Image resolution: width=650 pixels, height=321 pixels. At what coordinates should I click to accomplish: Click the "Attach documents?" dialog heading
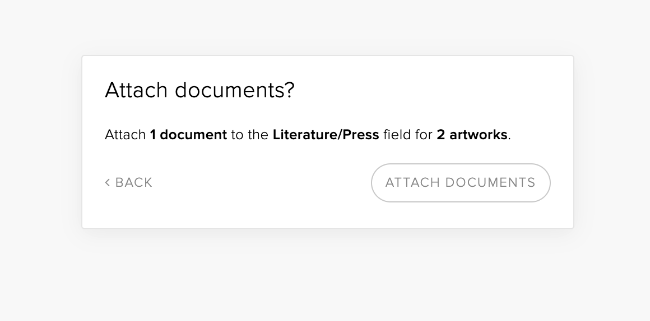point(199,90)
